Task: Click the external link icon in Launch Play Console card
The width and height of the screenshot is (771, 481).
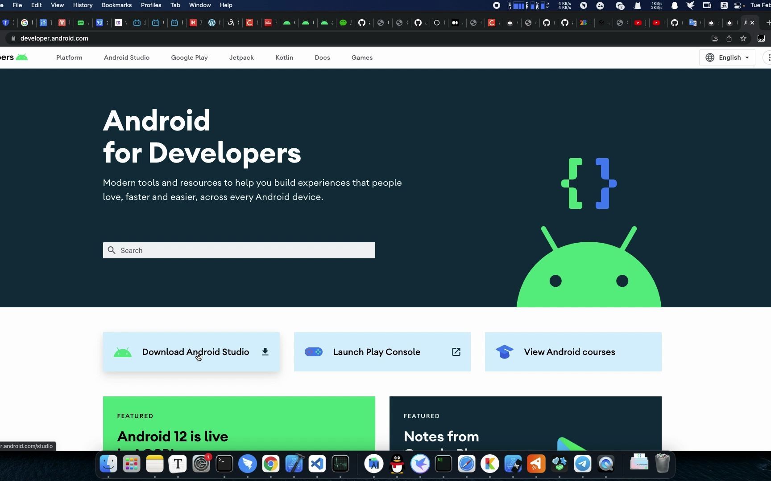Action: tap(456, 352)
